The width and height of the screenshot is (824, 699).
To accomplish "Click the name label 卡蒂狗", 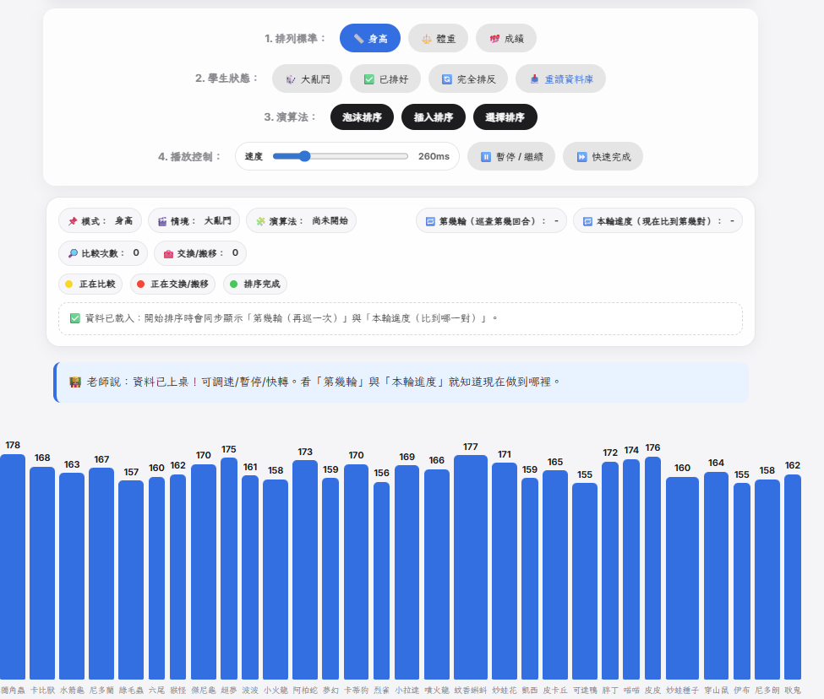I will 357,690.
